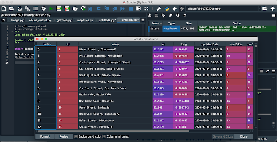Screen dimensions: 277x142
Task: Click the debug step over icon
Action: pos(99,9)
